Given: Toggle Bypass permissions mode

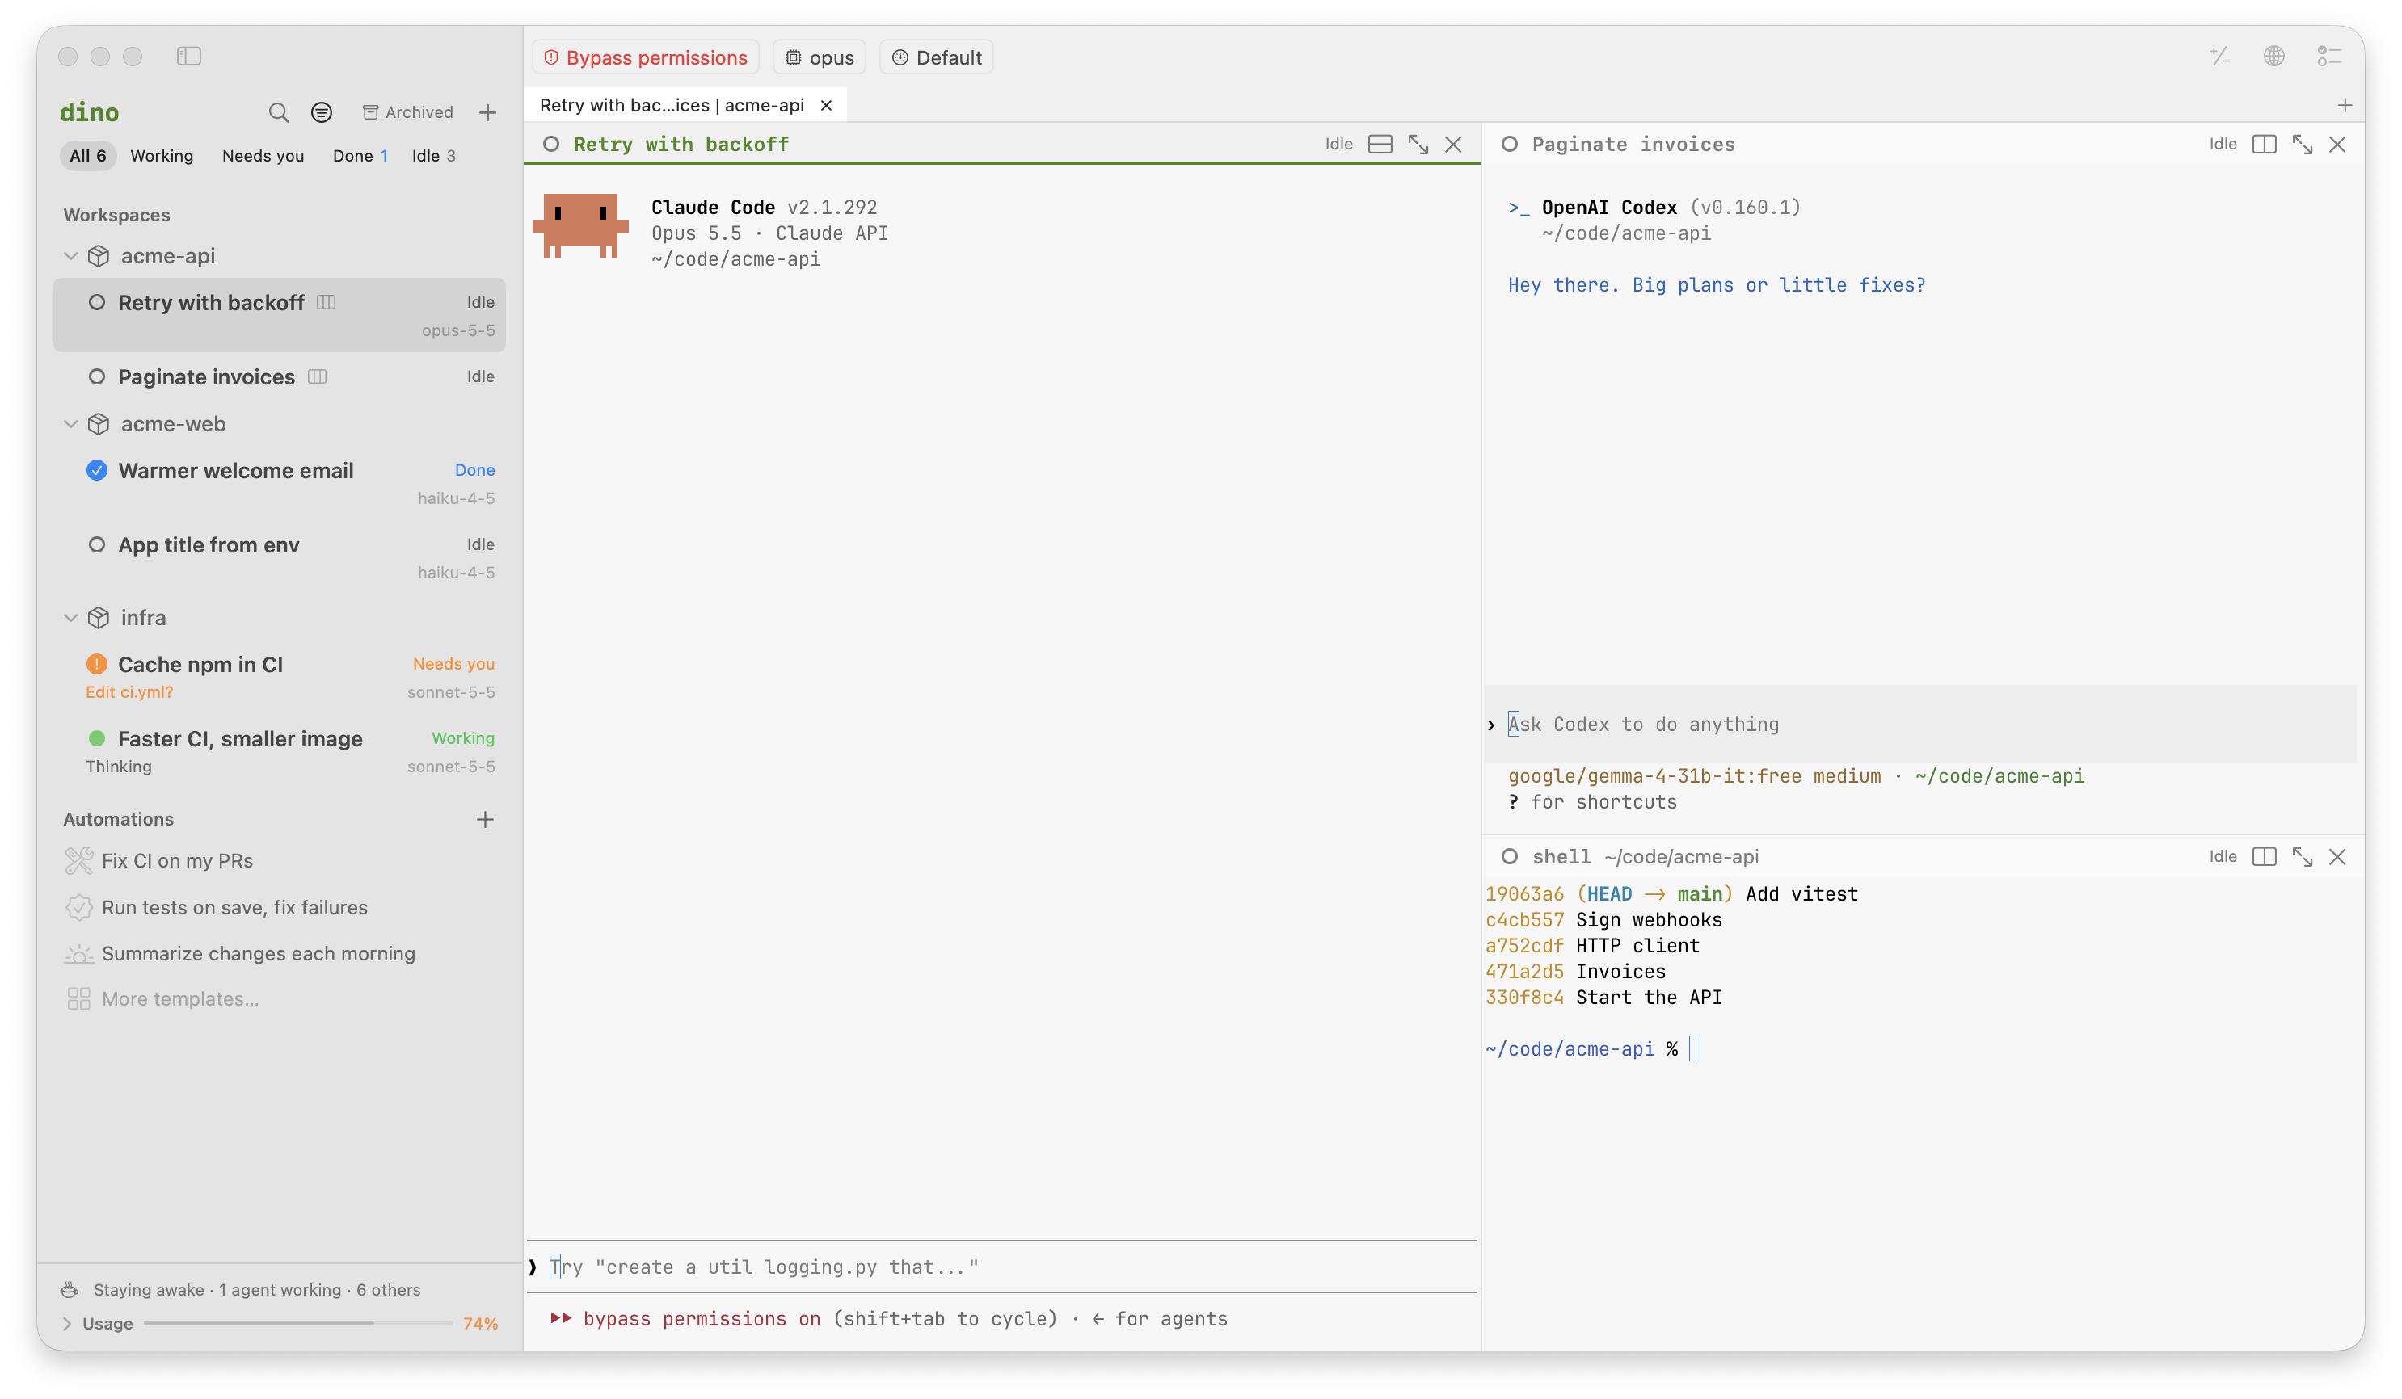Looking at the screenshot, I should pyautogui.click(x=645, y=57).
